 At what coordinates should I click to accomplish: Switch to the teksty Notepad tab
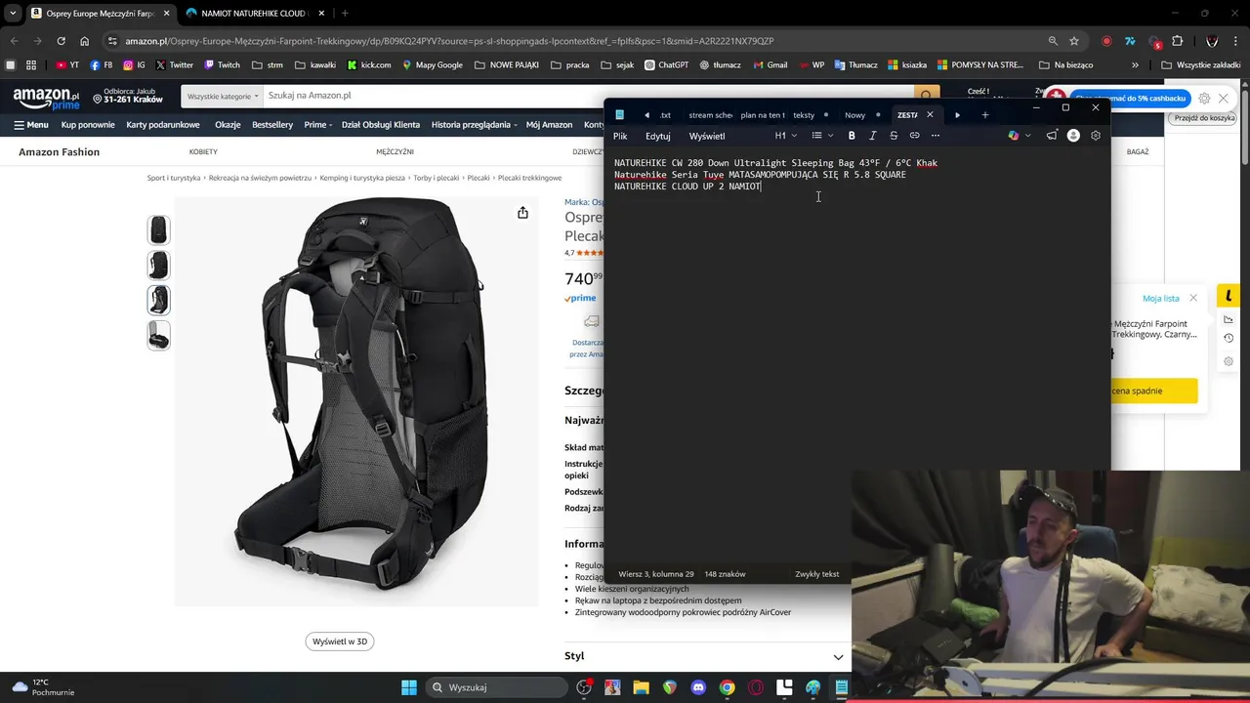pos(811,115)
